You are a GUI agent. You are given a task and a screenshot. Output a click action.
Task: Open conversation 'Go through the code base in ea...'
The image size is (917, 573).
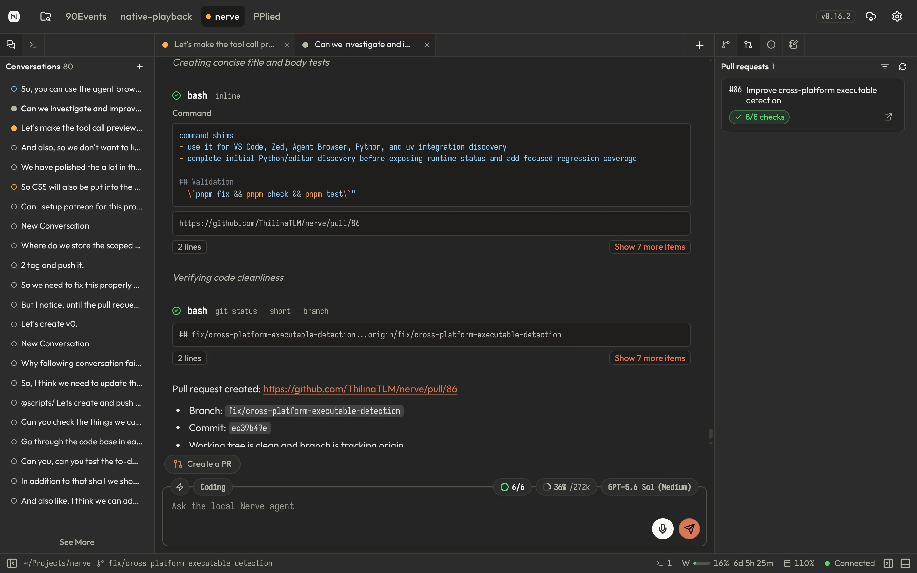click(x=77, y=442)
